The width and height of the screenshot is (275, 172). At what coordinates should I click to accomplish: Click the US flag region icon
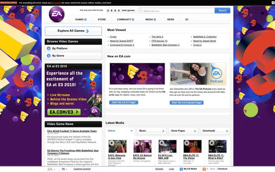63,169
